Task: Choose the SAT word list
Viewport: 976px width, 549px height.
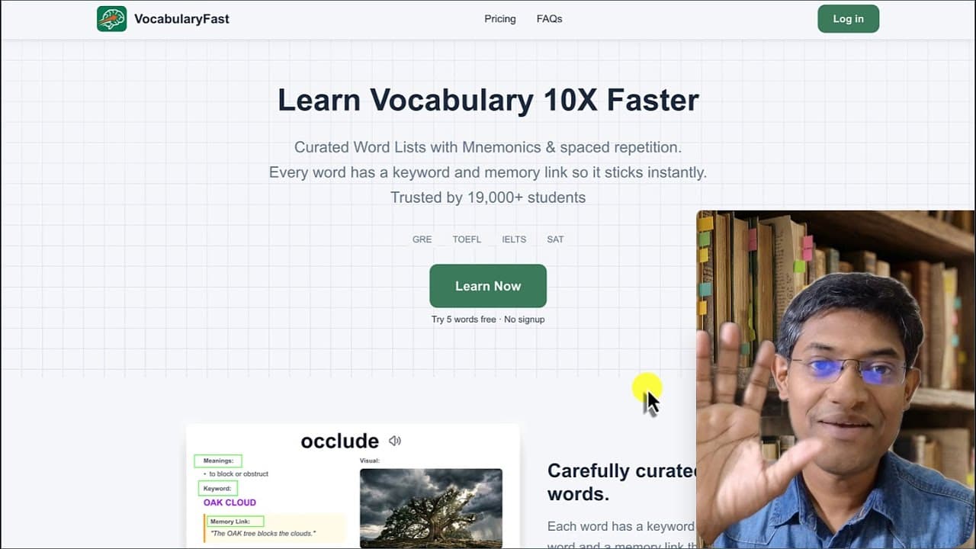Action: pos(554,239)
